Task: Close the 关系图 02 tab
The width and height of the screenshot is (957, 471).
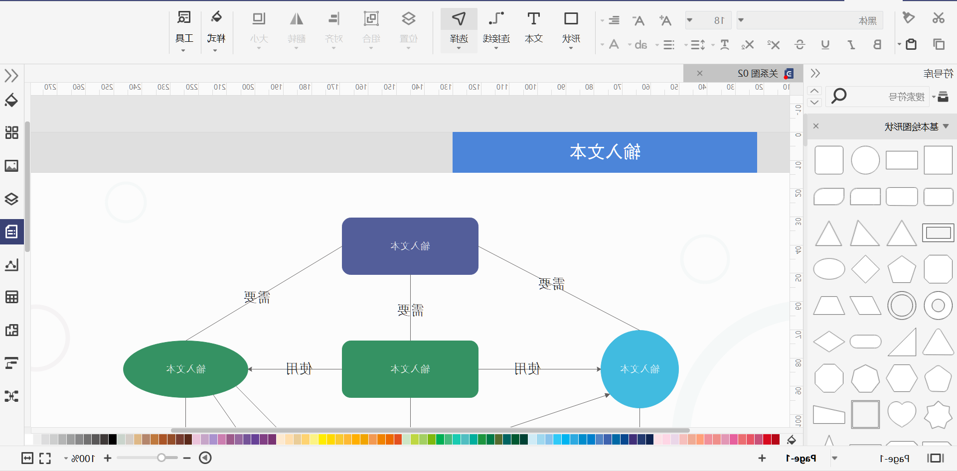Action: point(700,73)
